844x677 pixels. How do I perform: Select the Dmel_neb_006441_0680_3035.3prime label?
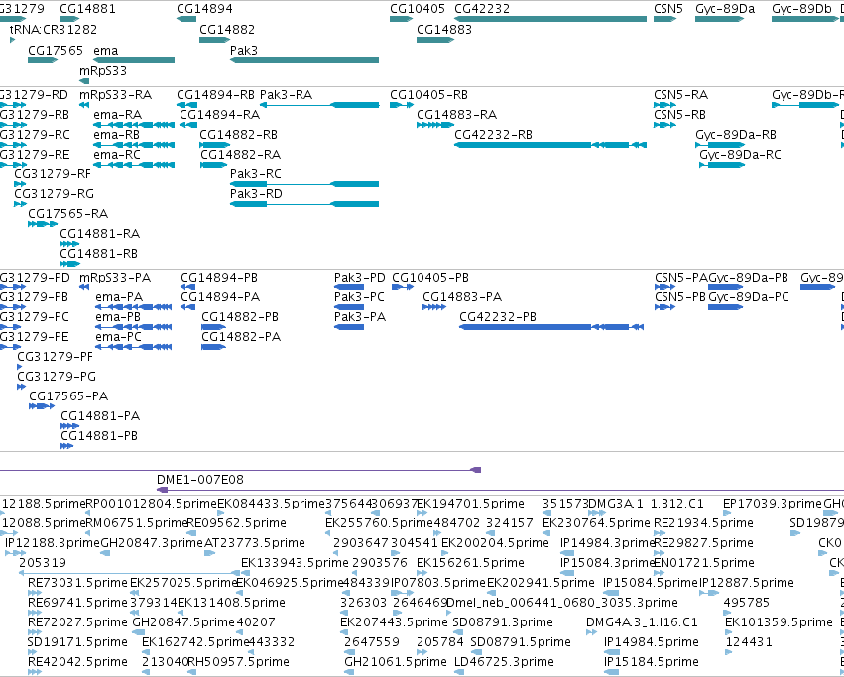click(x=562, y=603)
